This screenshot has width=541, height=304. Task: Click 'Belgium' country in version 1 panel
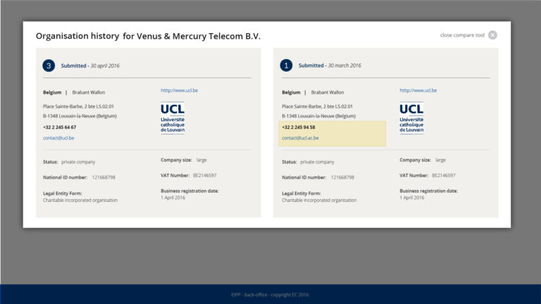(x=291, y=92)
